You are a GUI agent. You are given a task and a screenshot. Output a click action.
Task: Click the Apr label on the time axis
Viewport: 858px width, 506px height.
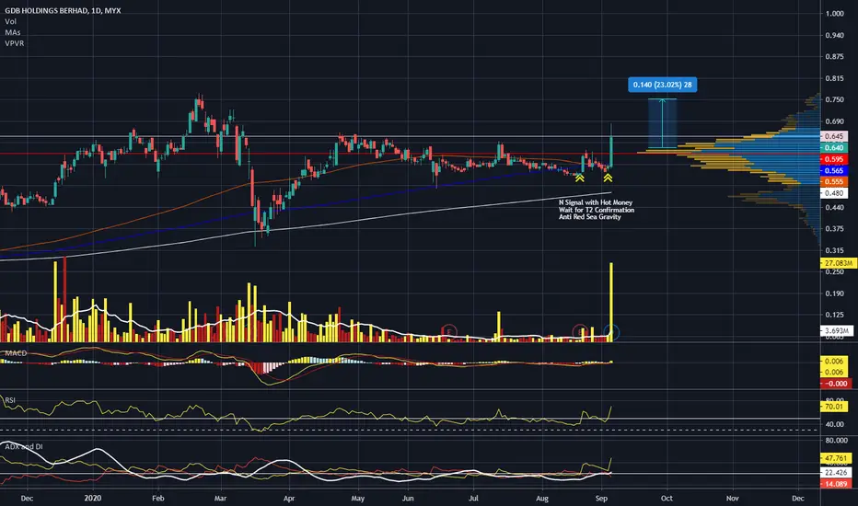coord(289,499)
